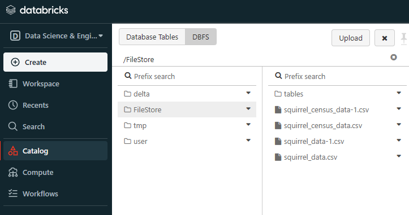Click the Create button
The height and width of the screenshot is (215, 409).
point(55,62)
